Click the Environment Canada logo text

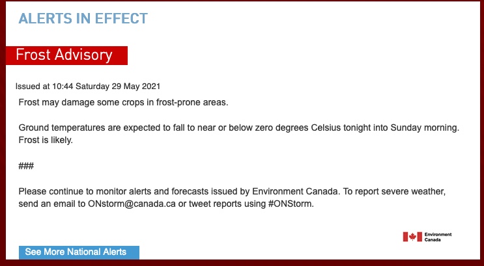pos(438,237)
